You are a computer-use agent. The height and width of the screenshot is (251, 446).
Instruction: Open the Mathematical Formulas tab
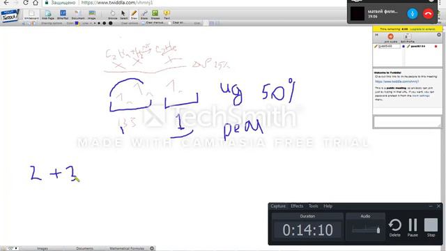click(127, 248)
